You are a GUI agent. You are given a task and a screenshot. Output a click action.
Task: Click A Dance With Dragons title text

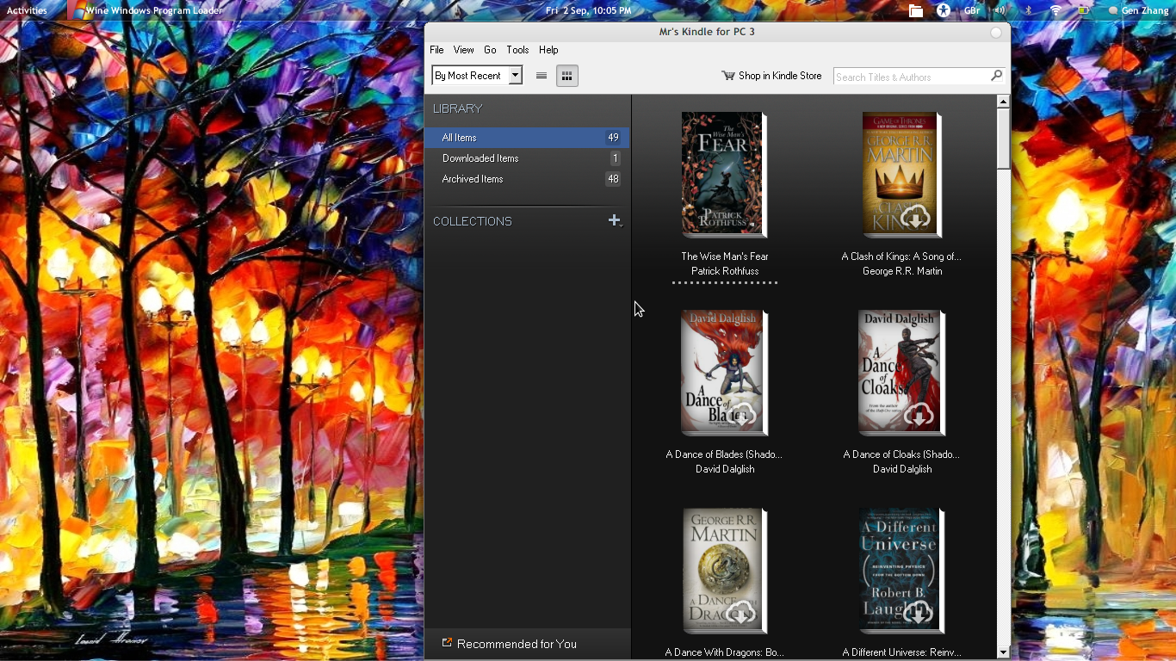click(x=724, y=652)
